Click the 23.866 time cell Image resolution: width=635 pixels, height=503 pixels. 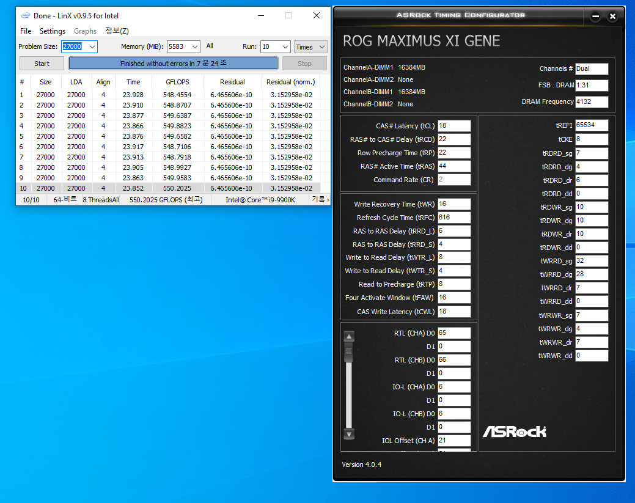tap(133, 126)
